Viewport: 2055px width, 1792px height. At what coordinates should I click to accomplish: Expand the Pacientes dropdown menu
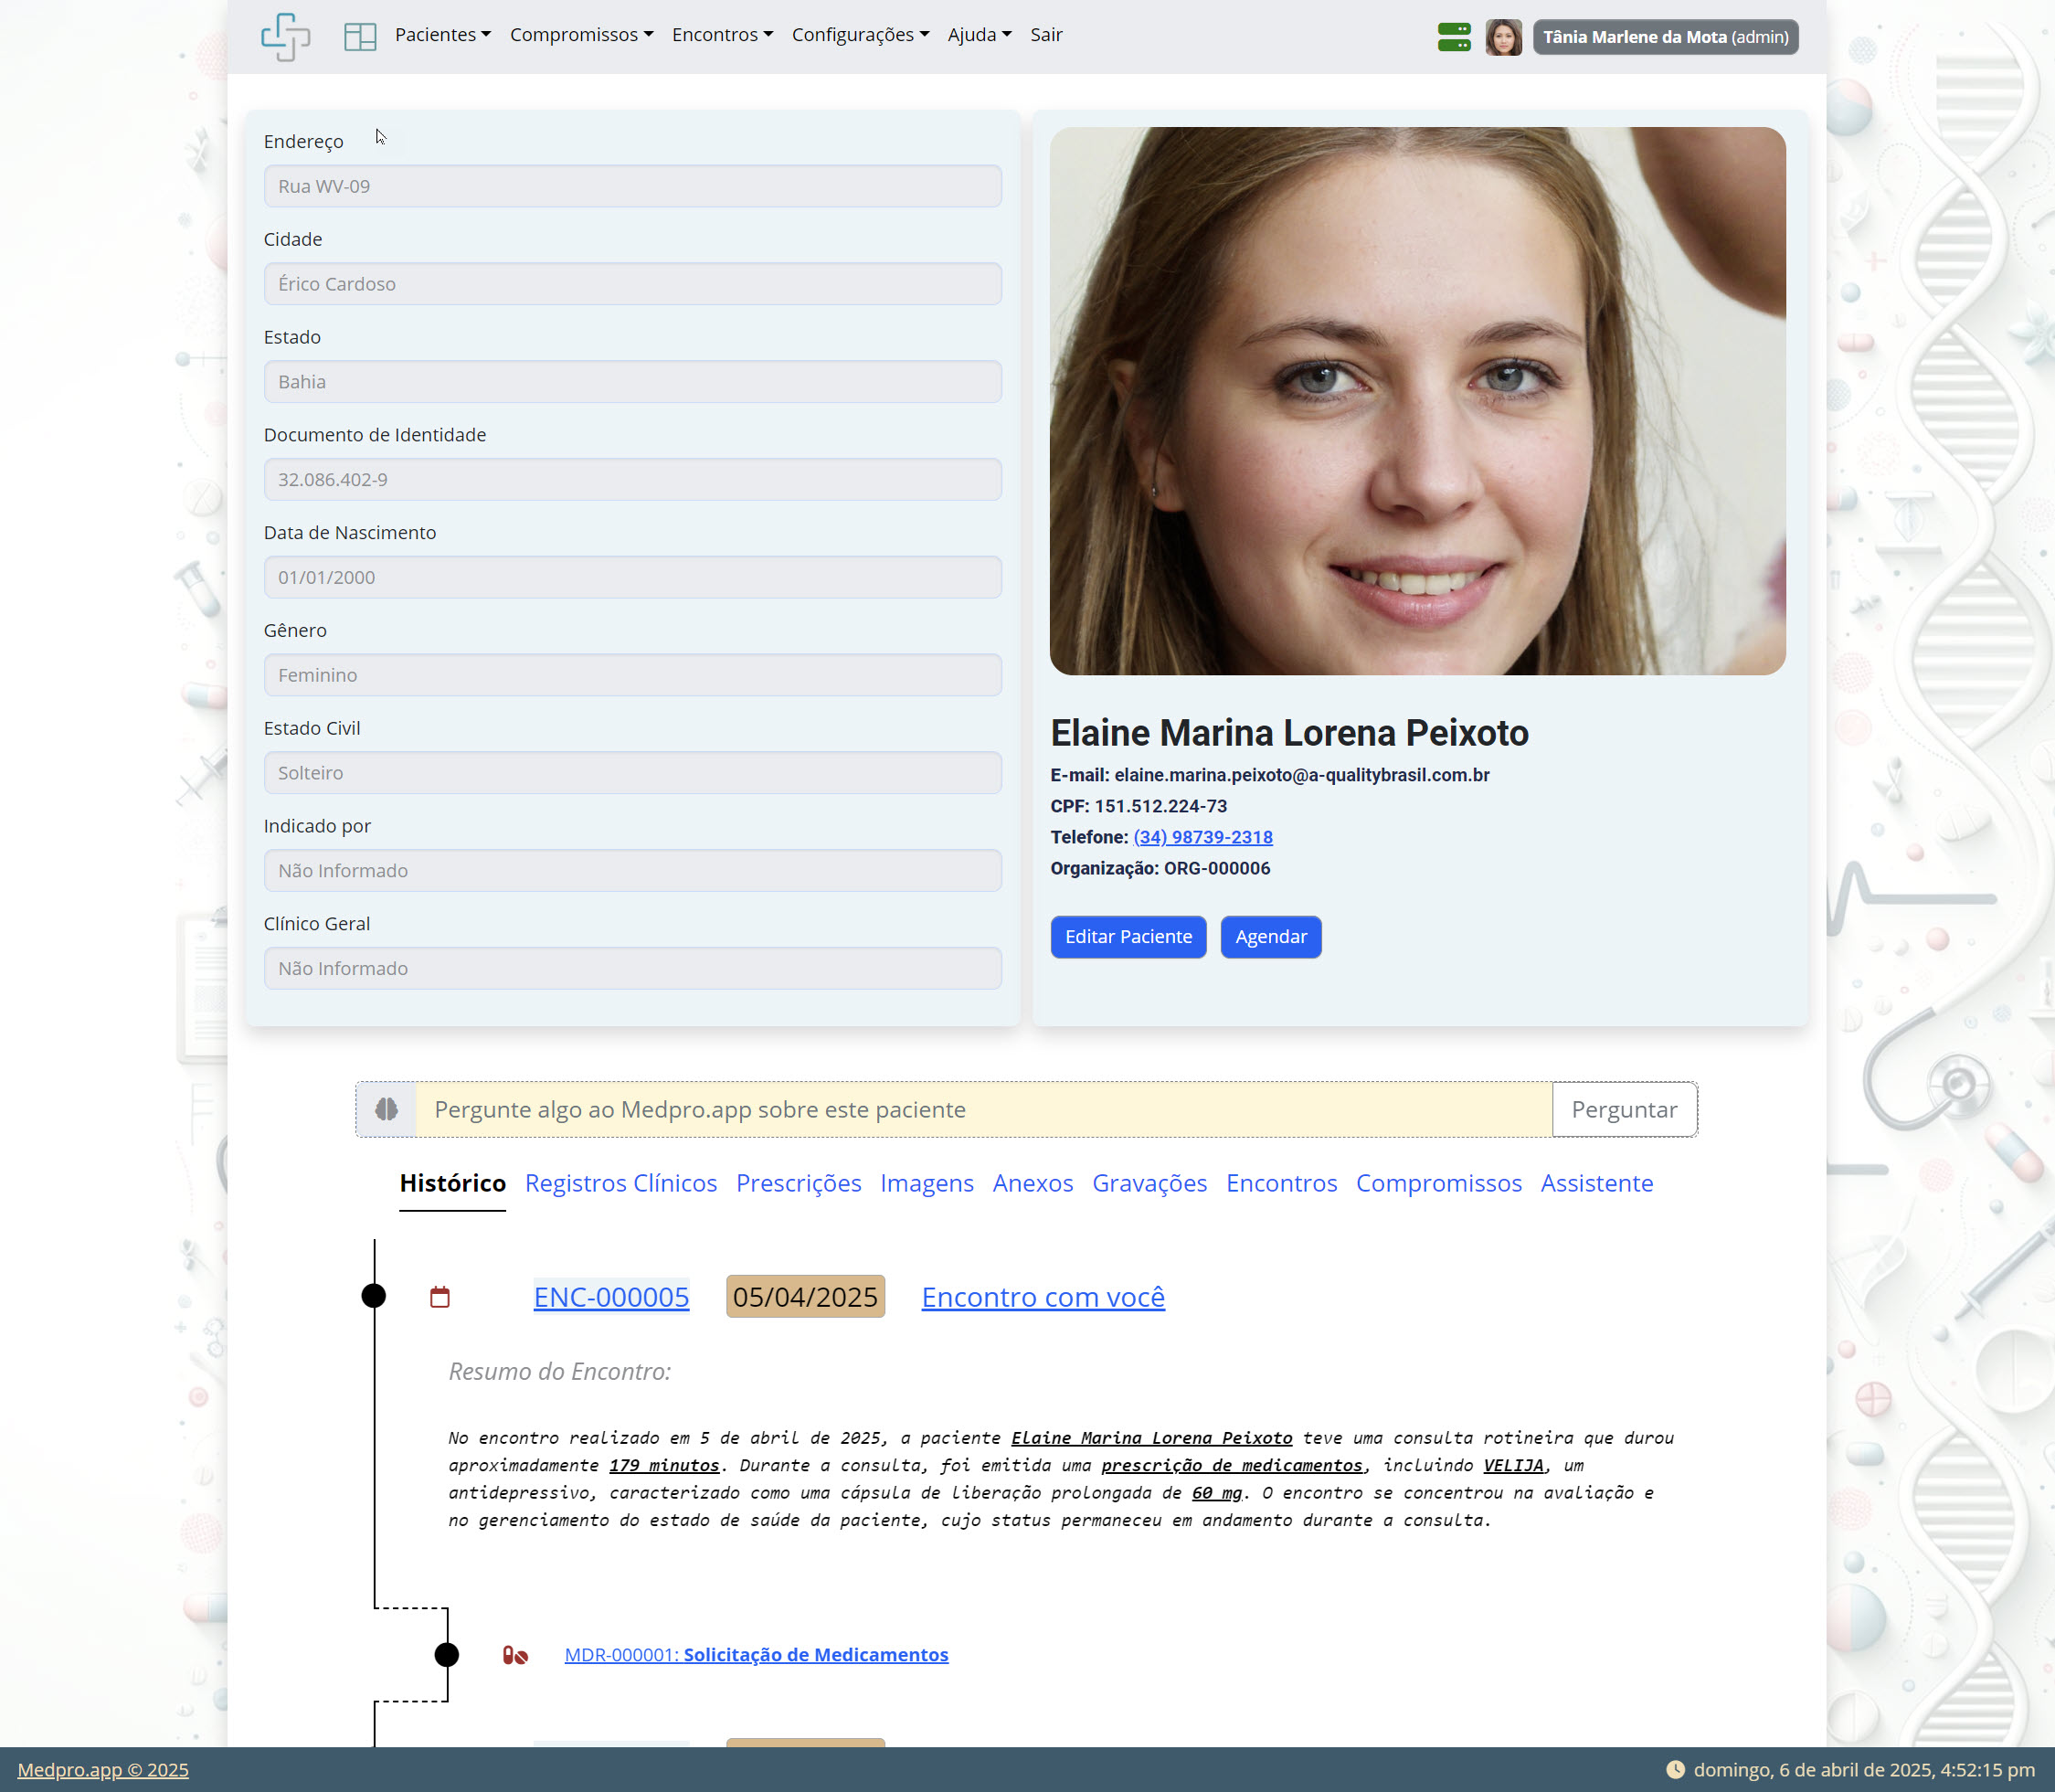click(x=443, y=35)
